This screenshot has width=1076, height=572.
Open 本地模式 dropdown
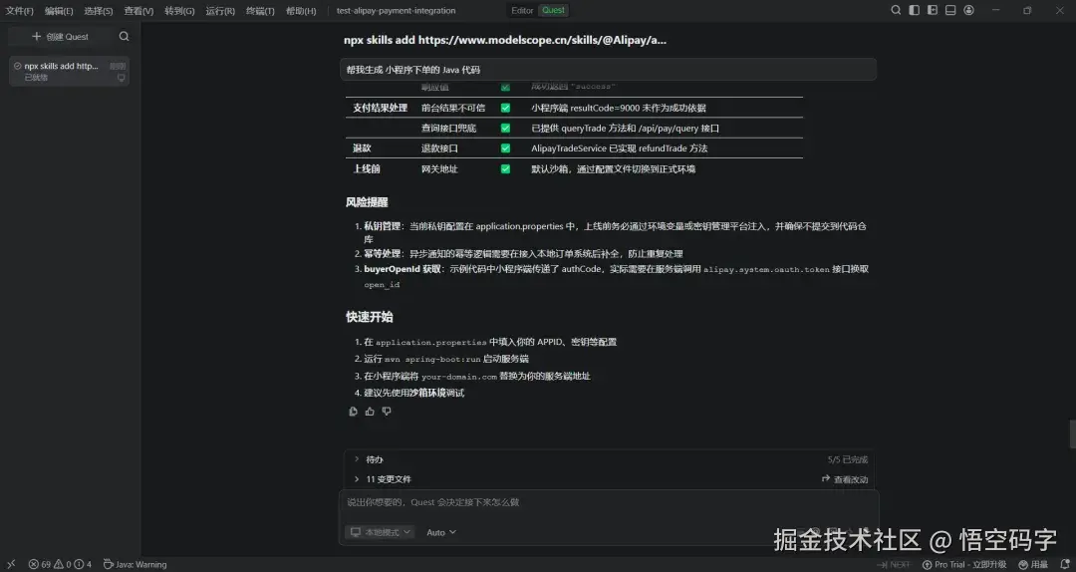pos(381,532)
